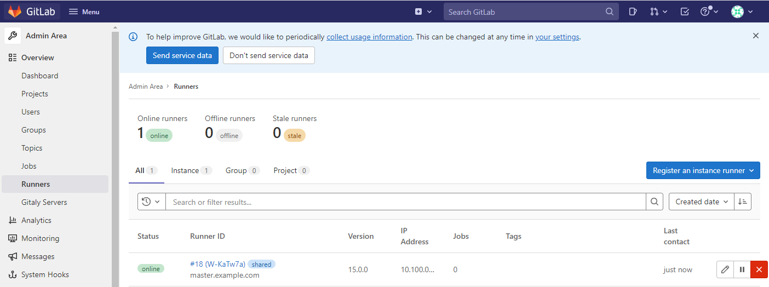769x287 pixels.
Task: Click the magnifier icon in Search GitLab
Action: point(610,12)
